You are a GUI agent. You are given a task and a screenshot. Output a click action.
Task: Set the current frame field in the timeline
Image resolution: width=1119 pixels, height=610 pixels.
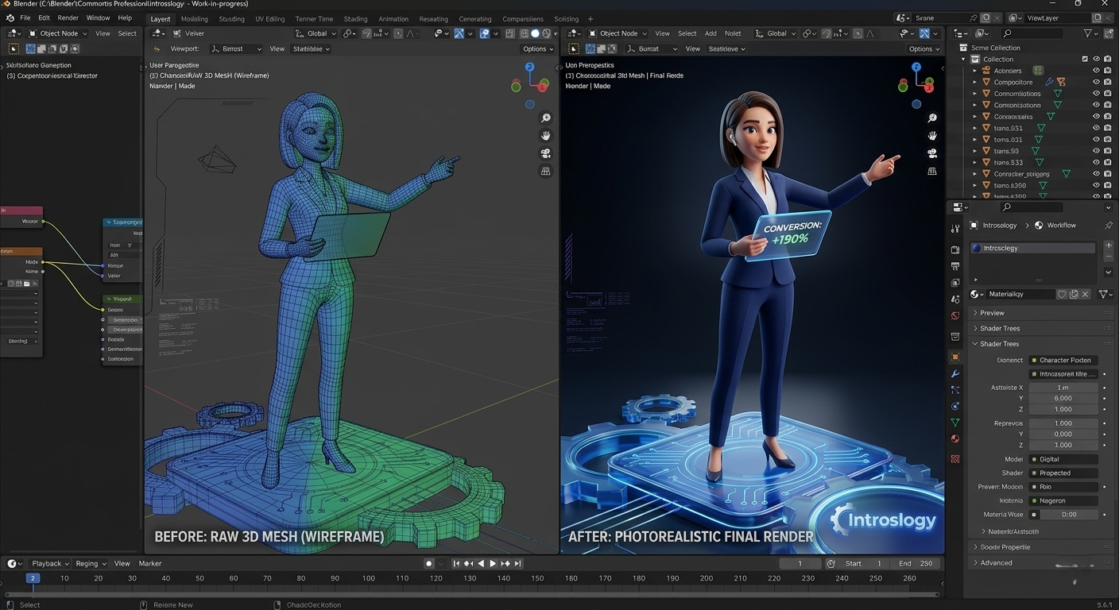point(800,563)
